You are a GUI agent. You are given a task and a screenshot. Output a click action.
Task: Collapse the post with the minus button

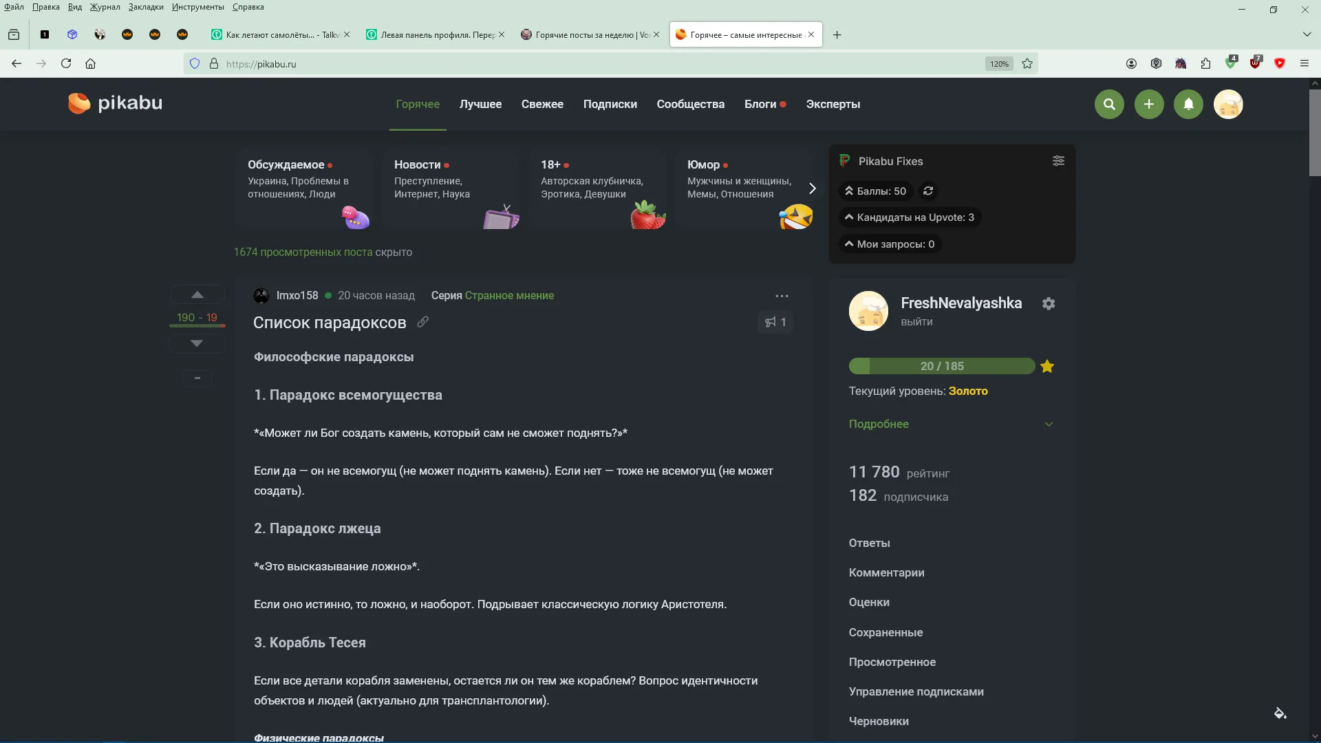[197, 378]
